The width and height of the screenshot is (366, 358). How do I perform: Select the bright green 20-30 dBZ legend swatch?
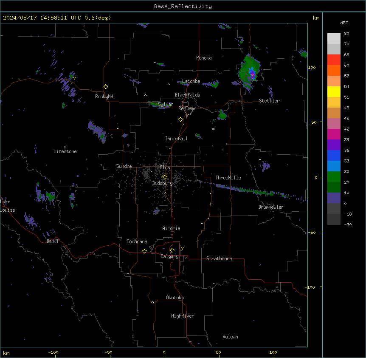click(334, 177)
